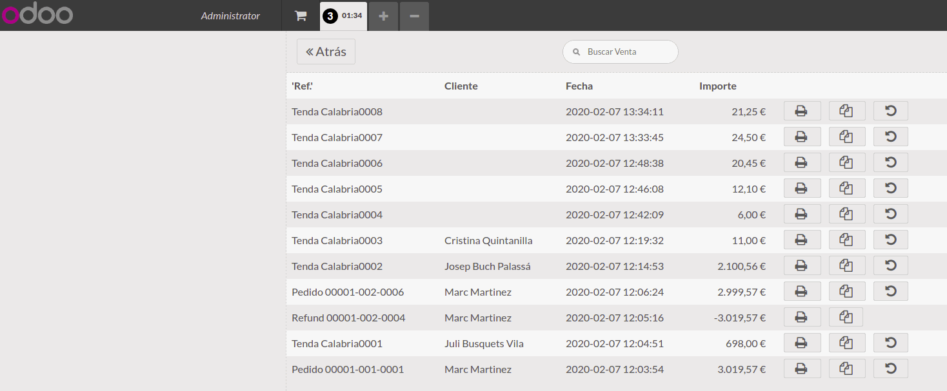
Task: Copy Pedido 00001-002-0006 order
Action: (846, 291)
